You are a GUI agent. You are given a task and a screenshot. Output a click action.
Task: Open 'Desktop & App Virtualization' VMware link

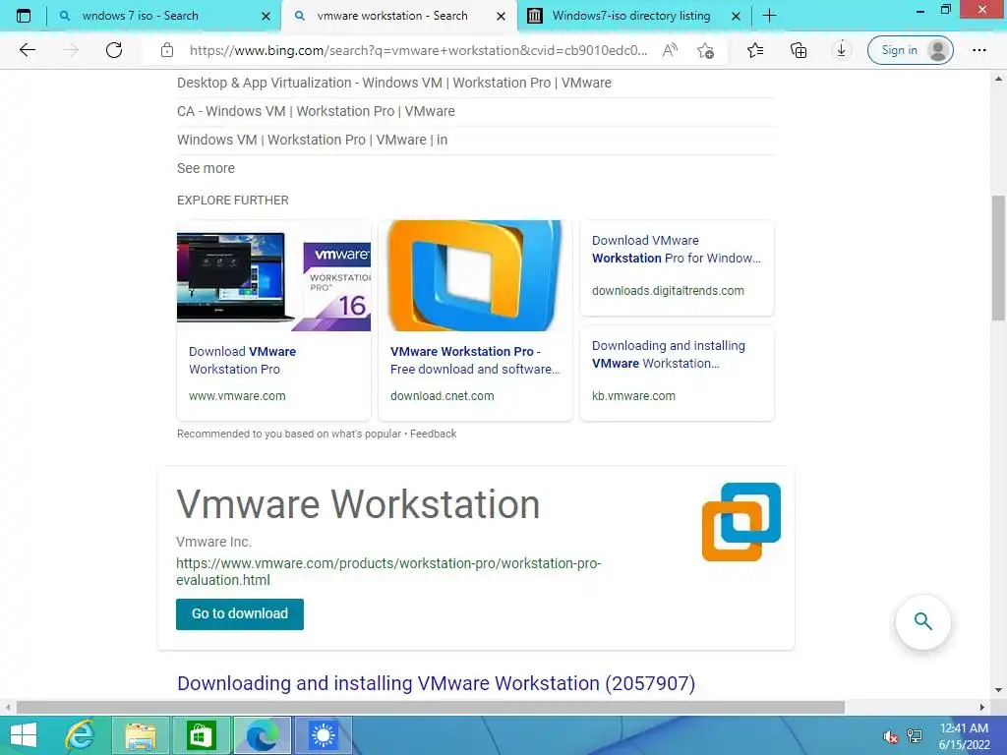click(x=393, y=83)
